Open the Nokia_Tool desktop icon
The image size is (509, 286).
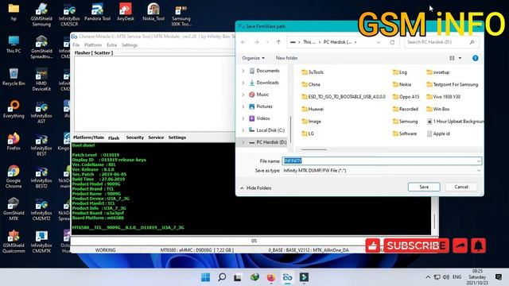(153, 13)
